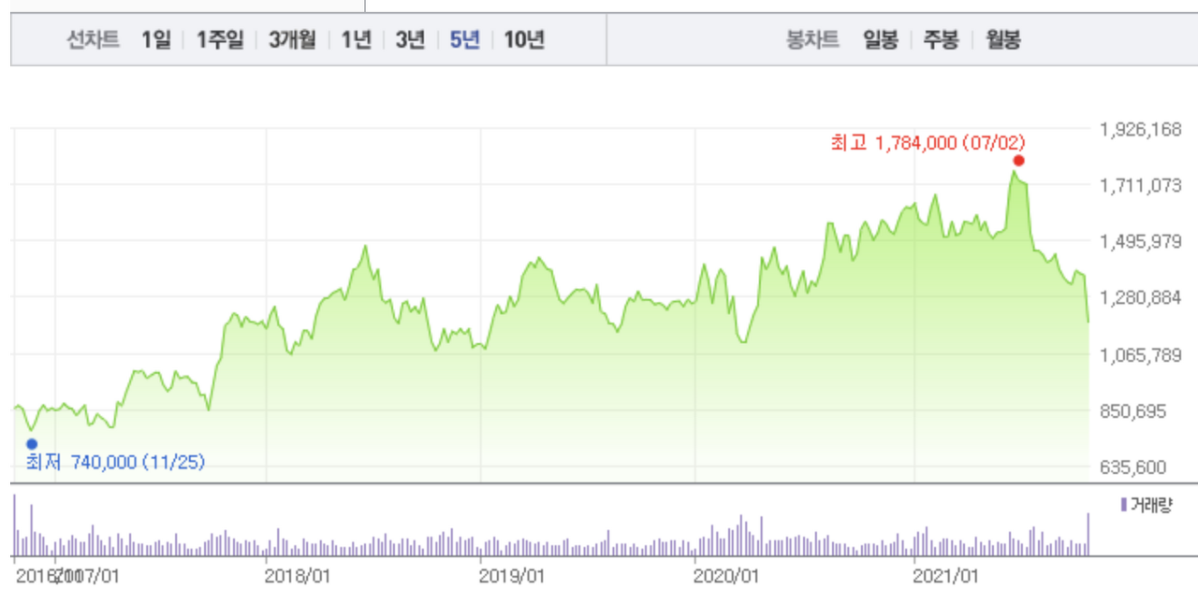Click the blue 최저 low point marker
Screen dimensions: 1198x603
32,444
